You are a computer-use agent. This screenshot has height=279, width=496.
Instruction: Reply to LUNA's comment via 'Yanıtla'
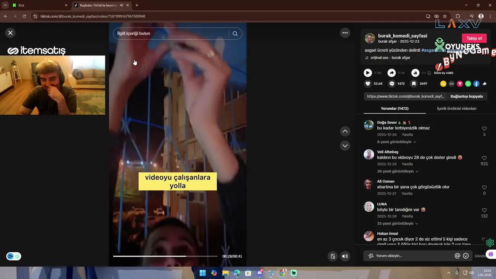pos(407,217)
